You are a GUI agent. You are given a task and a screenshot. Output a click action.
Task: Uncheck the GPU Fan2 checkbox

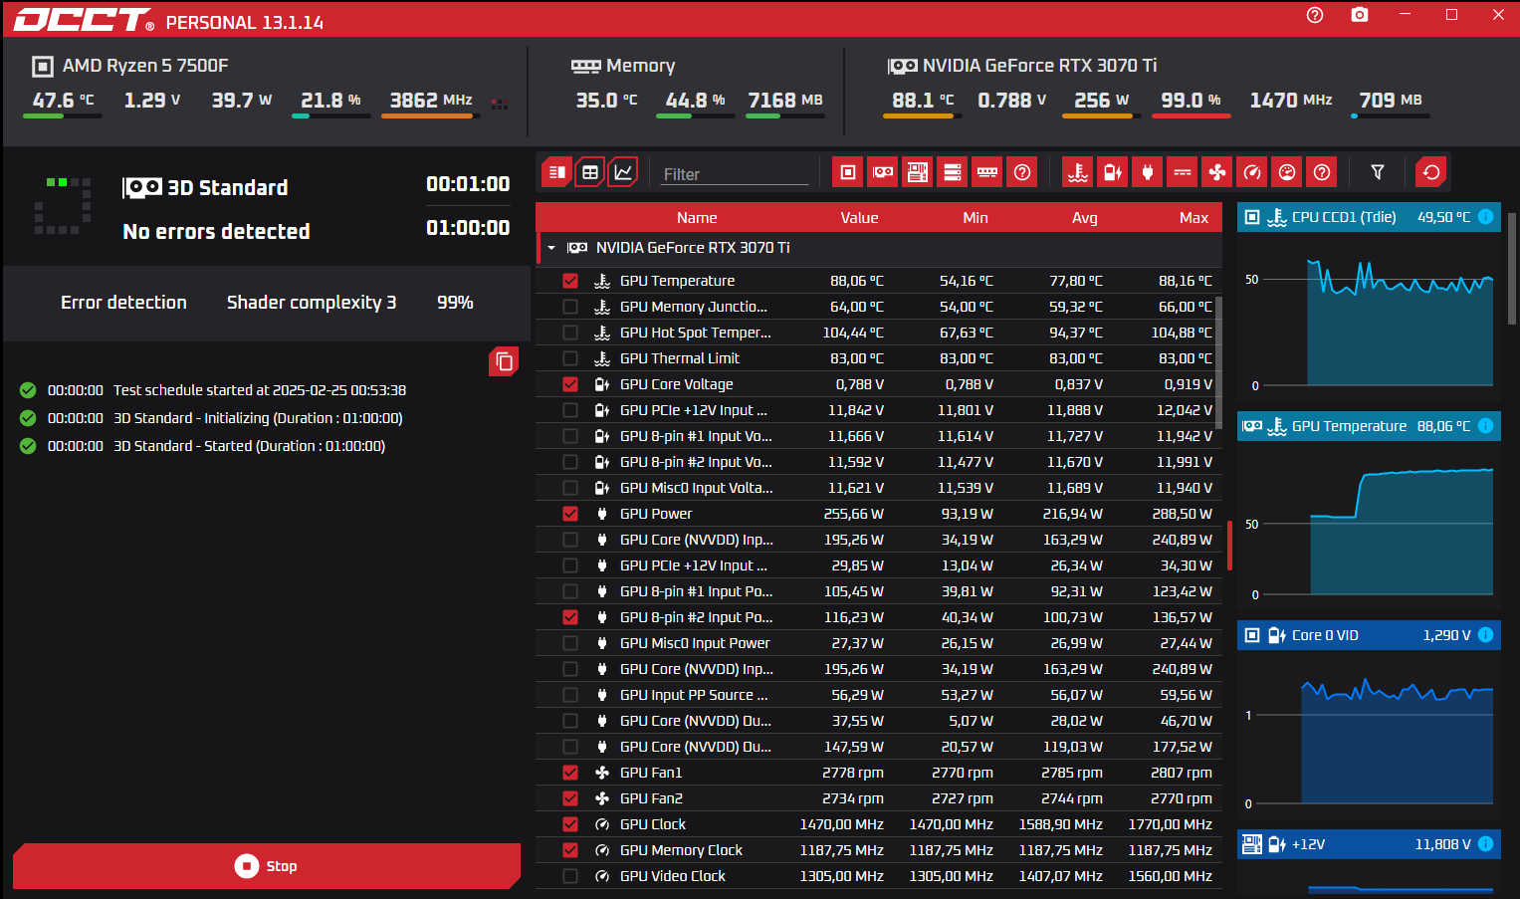click(x=570, y=798)
